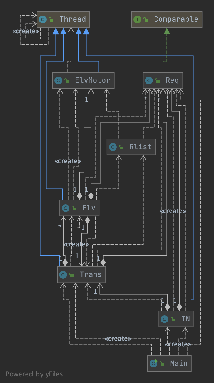This screenshot has height=383, width=214.
Task: Click the lock icon on Trans
Action: (x=72, y=275)
